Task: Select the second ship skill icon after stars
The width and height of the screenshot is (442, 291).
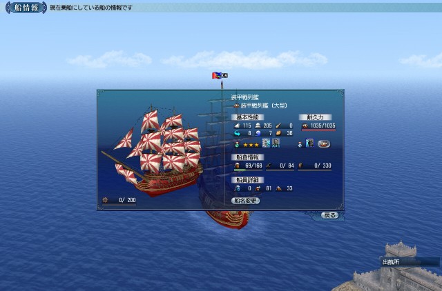Action: [x=276, y=143]
